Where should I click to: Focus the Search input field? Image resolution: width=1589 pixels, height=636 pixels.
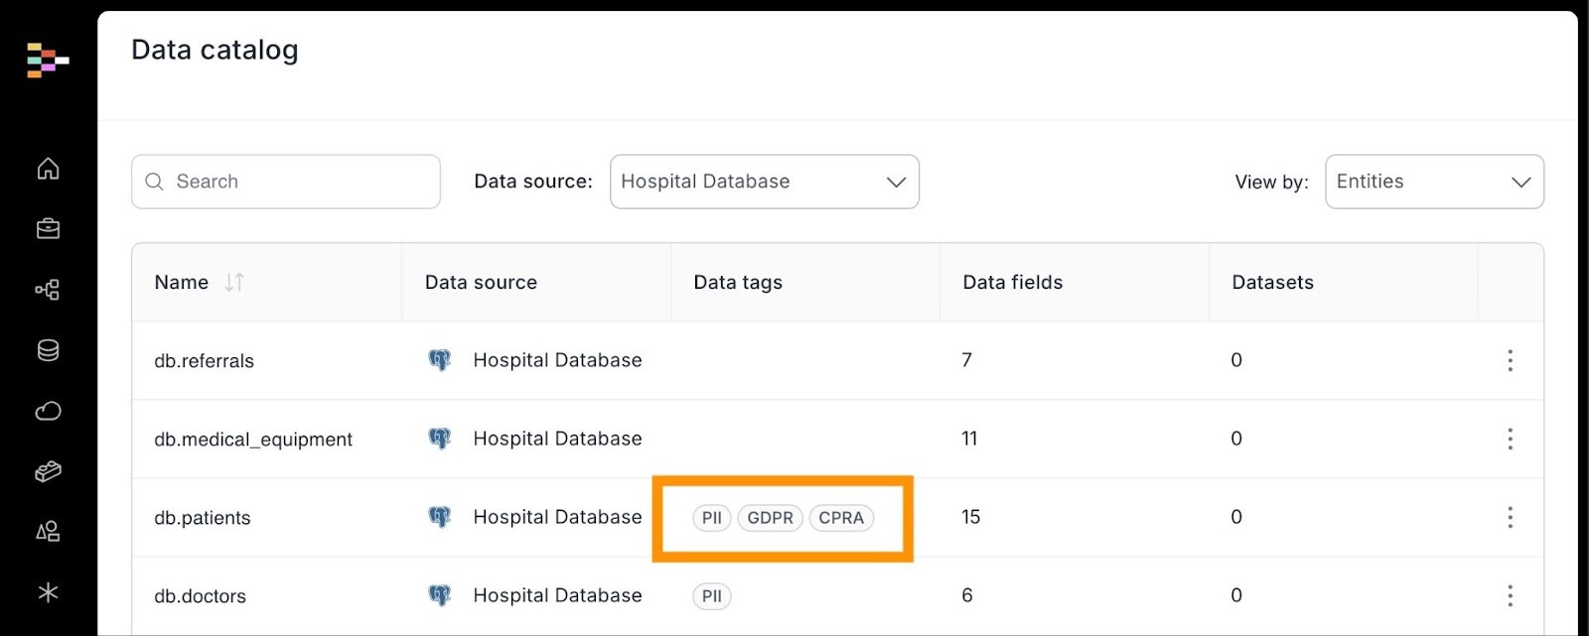point(298,182)
